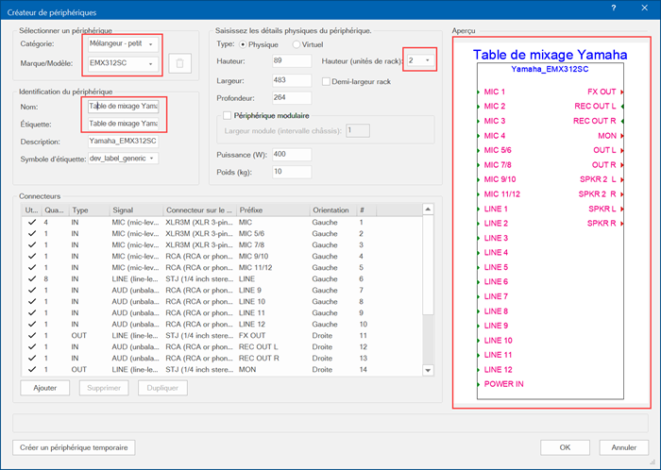
Task: Click the Poids (kg) field
Action: (x=292, y=172)
